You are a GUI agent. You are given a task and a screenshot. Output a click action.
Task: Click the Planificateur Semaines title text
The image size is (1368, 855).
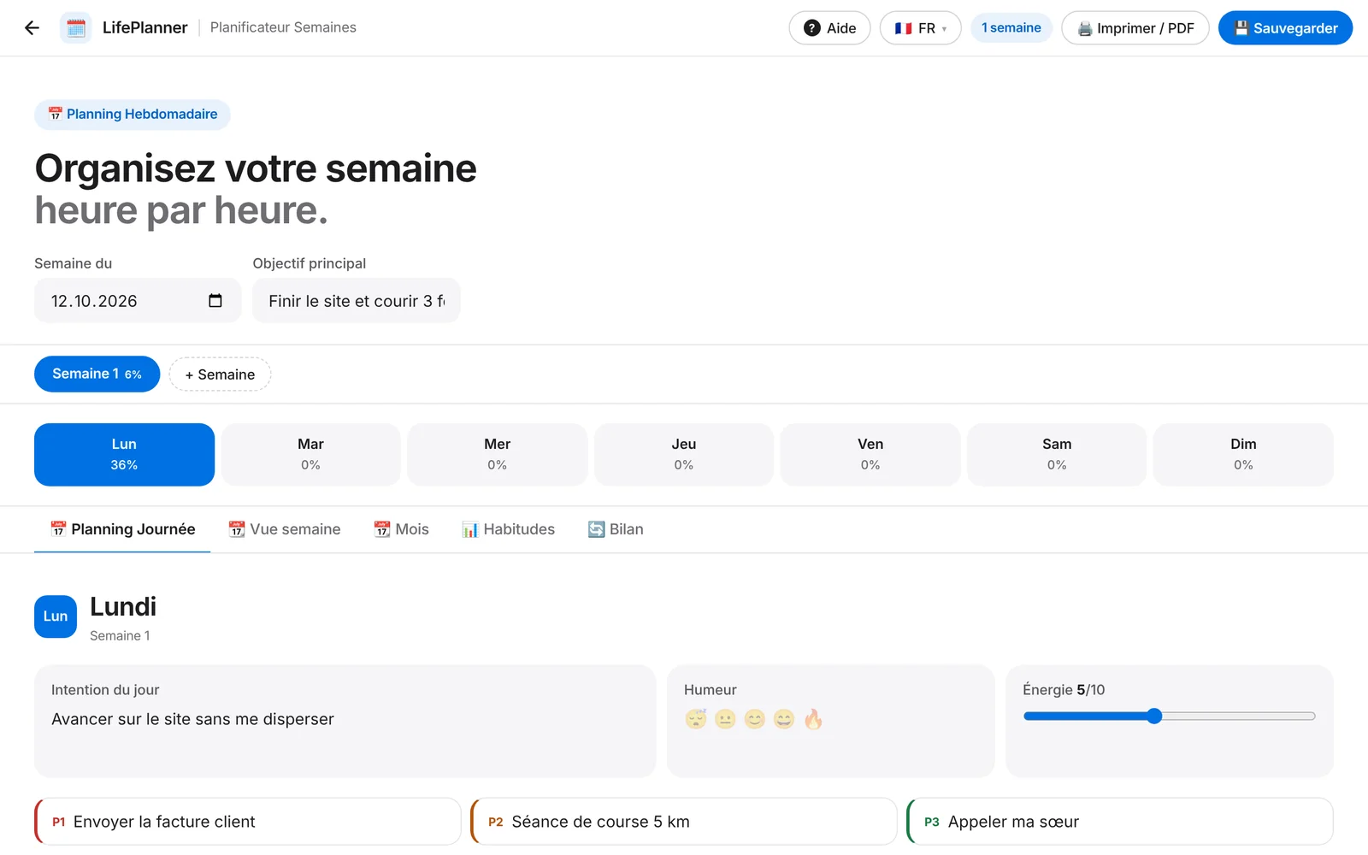pos(283,27)
